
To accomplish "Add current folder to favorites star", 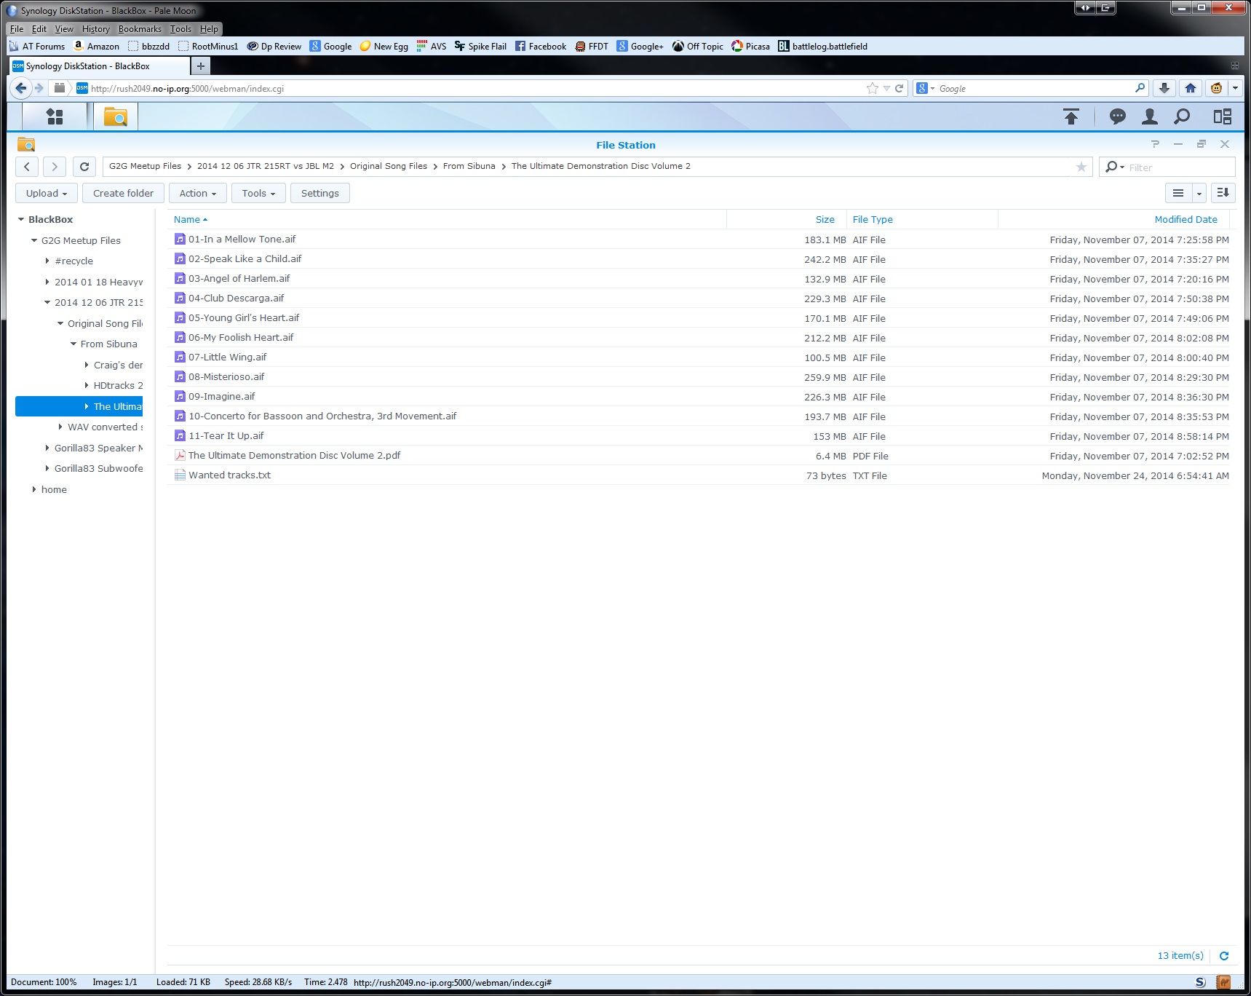I will (1081, 167).
